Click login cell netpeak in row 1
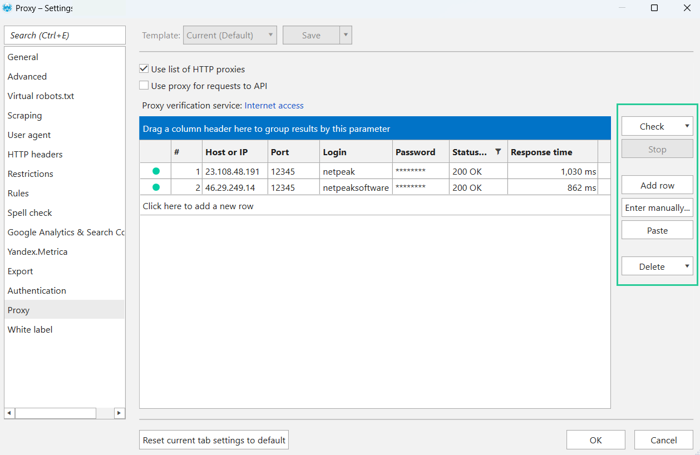The height and width of the screenshot is (455, 700). (356, 171)
